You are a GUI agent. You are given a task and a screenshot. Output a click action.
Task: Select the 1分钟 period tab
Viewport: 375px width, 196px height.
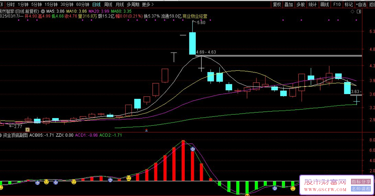point(23,4)
